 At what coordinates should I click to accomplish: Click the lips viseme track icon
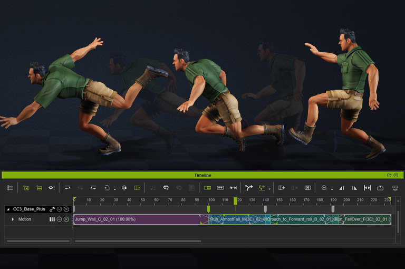[x=52, y=188]
